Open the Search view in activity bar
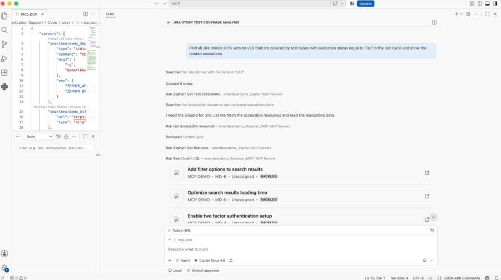501x280 pixels. pos(4,30)
